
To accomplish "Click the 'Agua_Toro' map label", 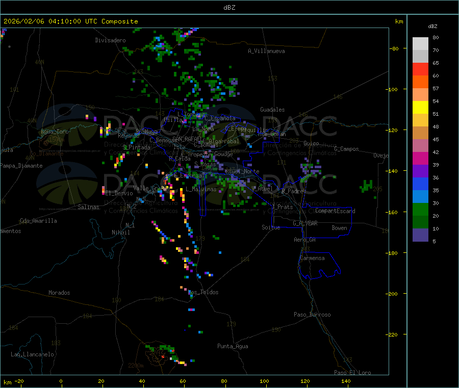I will [55, 132].
